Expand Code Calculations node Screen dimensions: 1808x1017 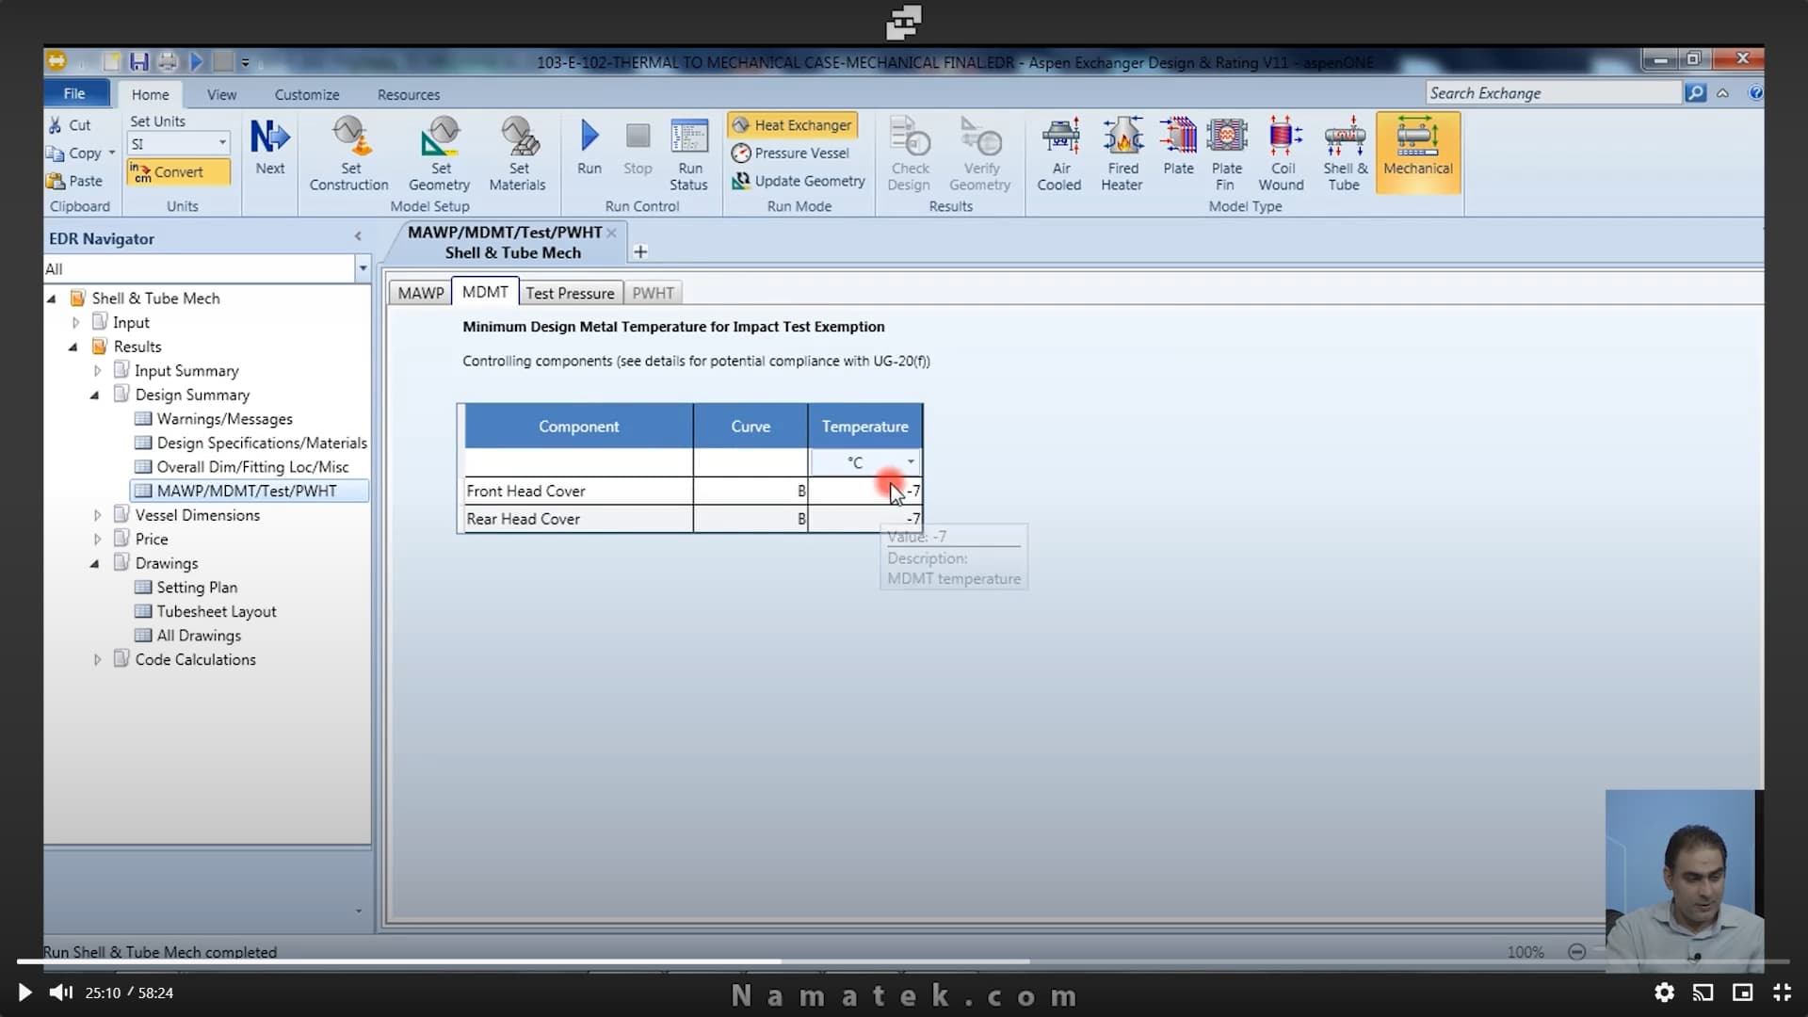tap(97, 660)
